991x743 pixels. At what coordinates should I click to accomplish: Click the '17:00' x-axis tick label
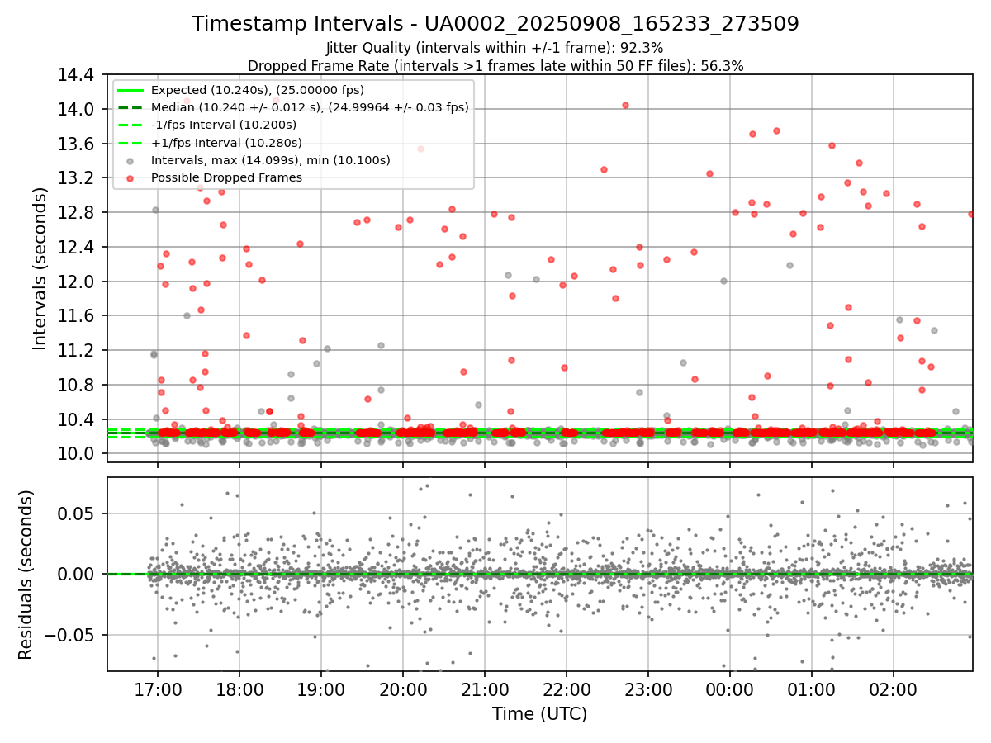tap(158, 689)
